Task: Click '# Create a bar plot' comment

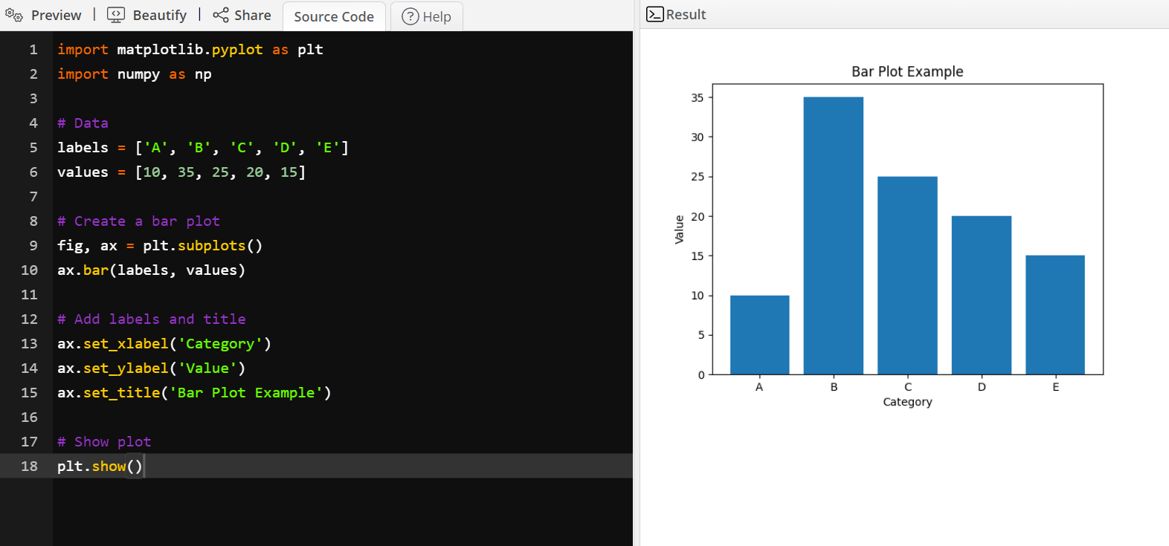Action: point(138,221)
